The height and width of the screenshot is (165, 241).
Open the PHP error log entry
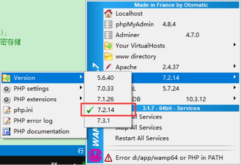(33, 121)
